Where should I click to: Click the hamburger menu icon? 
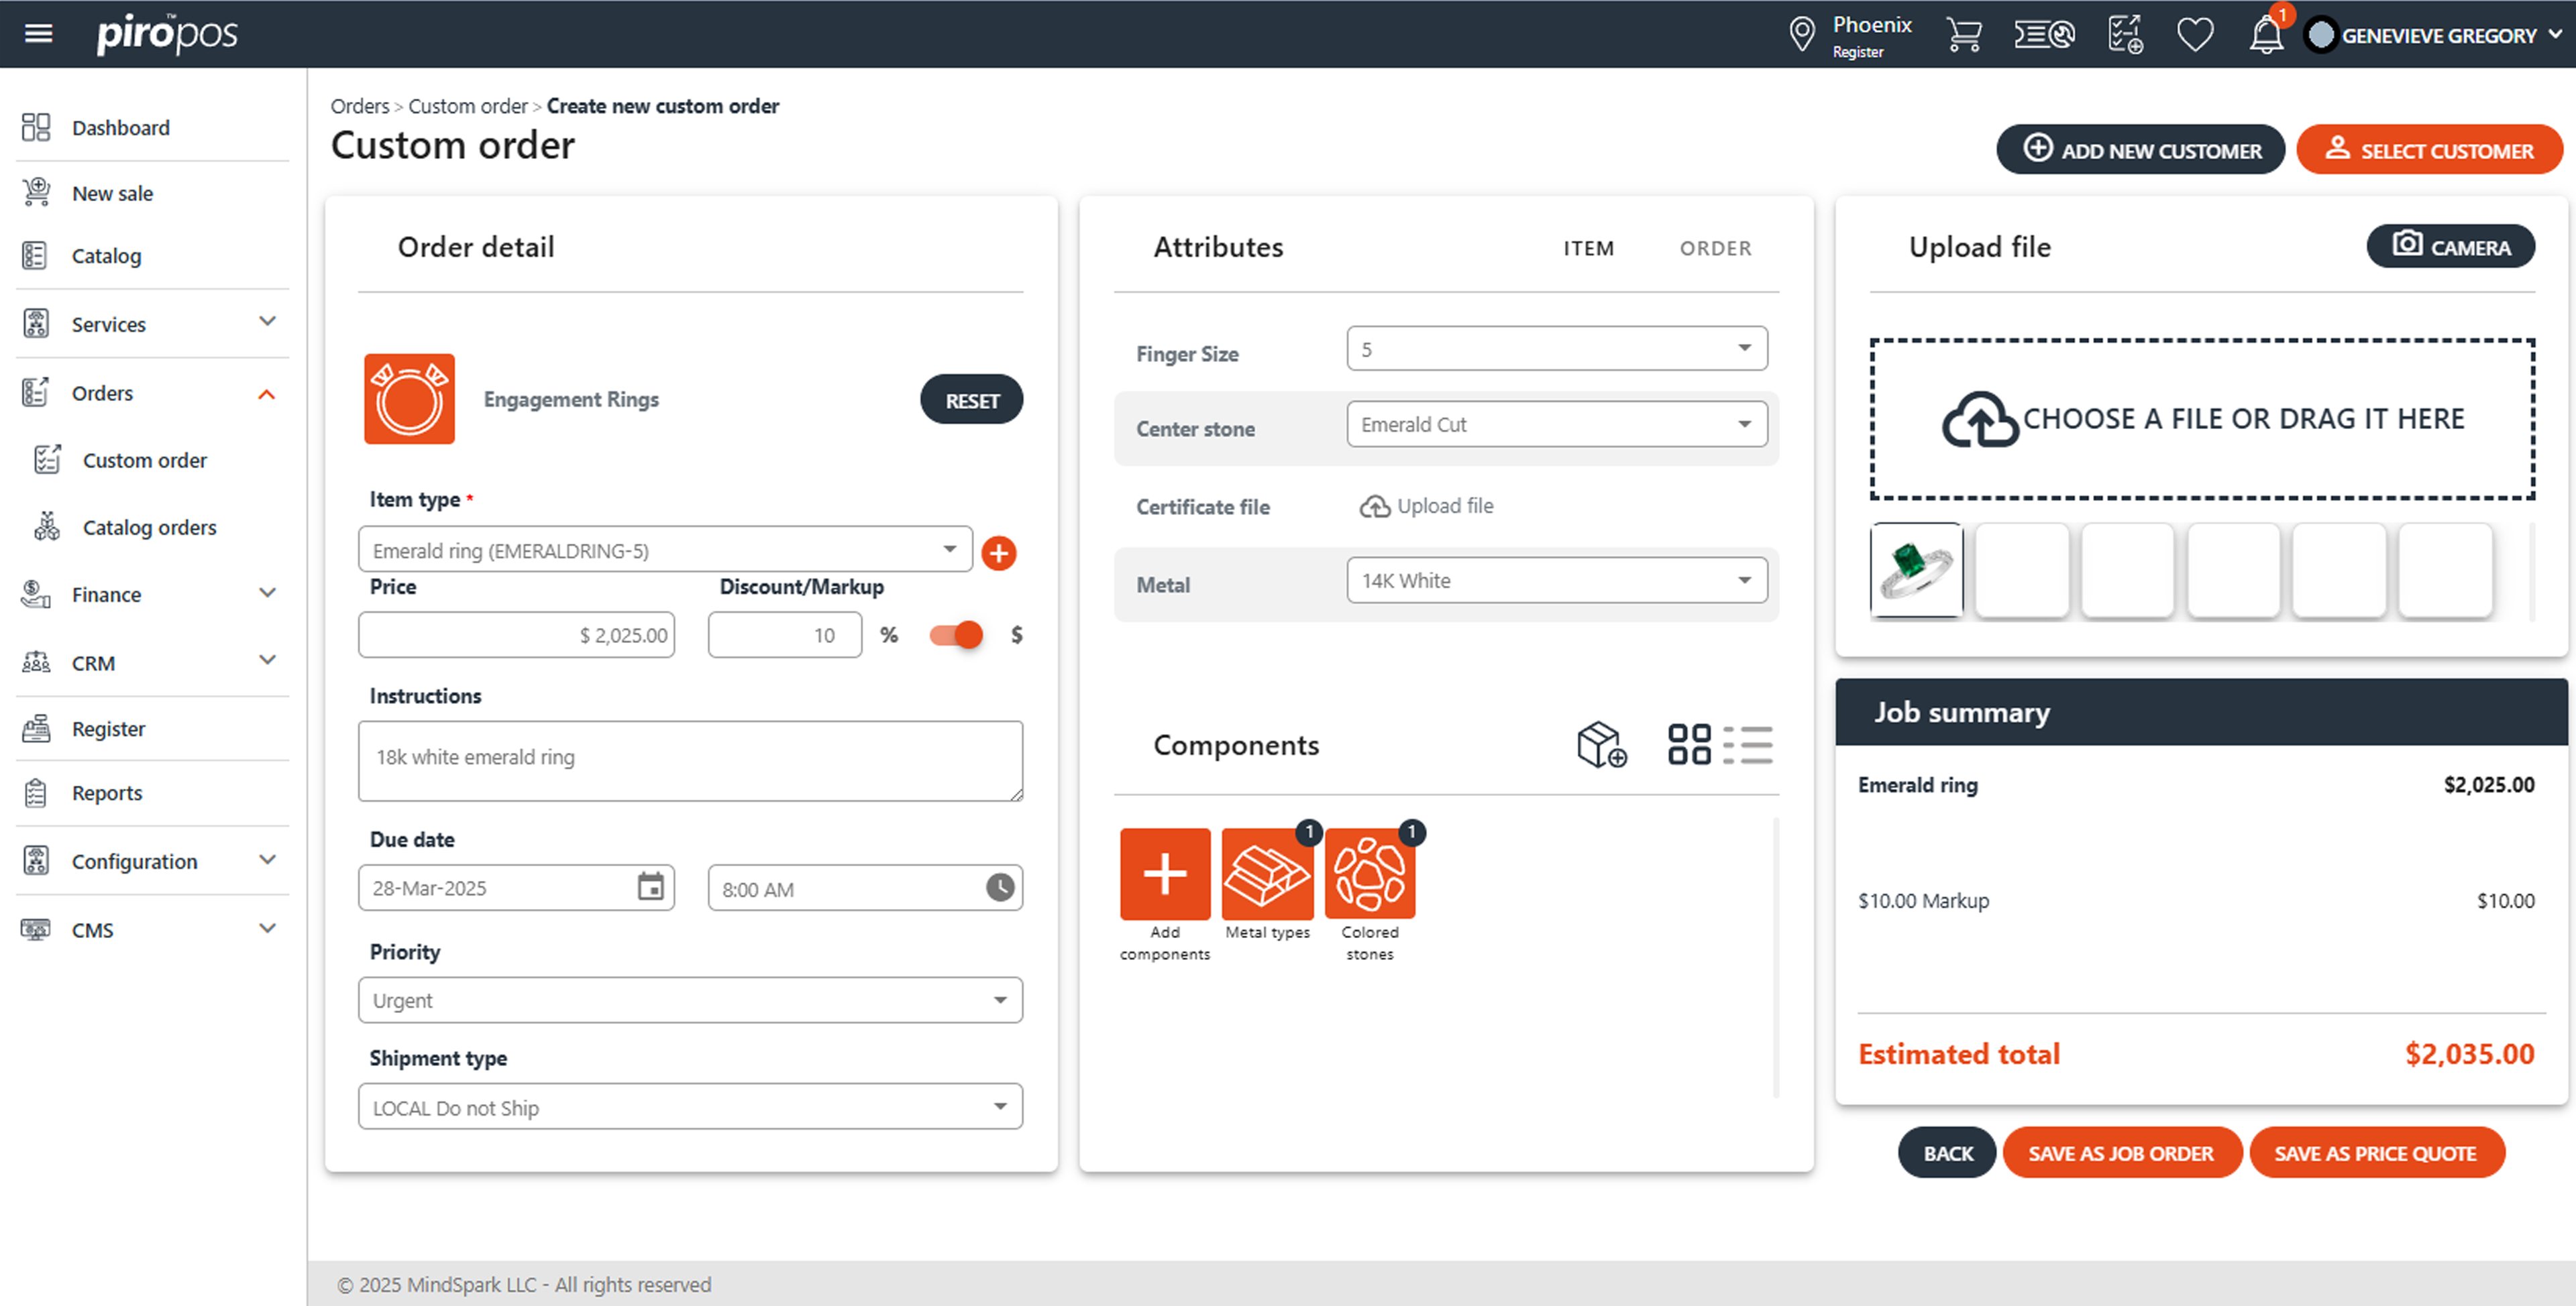tap(38, 33)
